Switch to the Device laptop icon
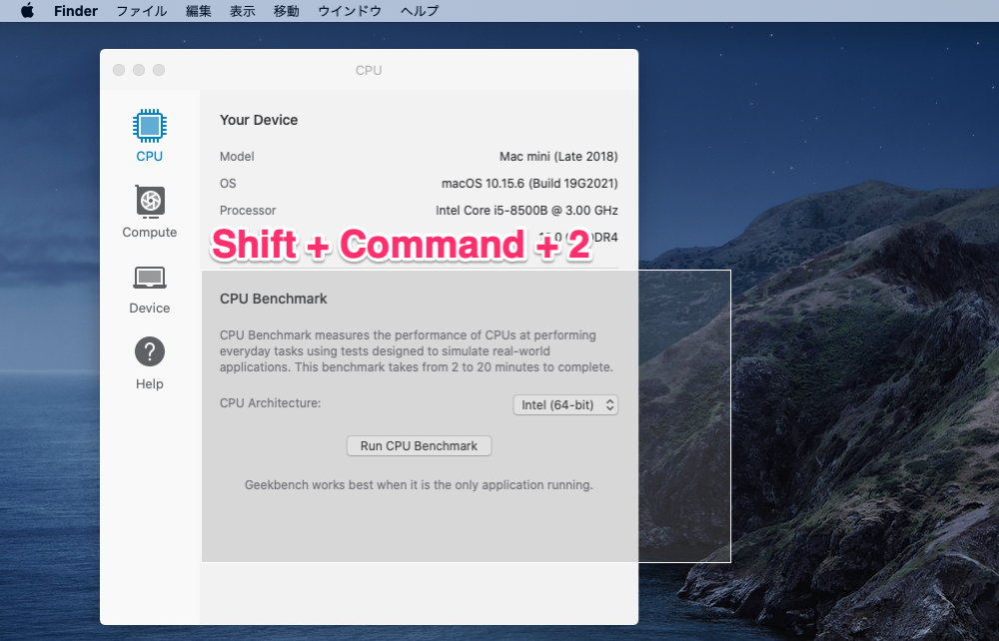 150,278
